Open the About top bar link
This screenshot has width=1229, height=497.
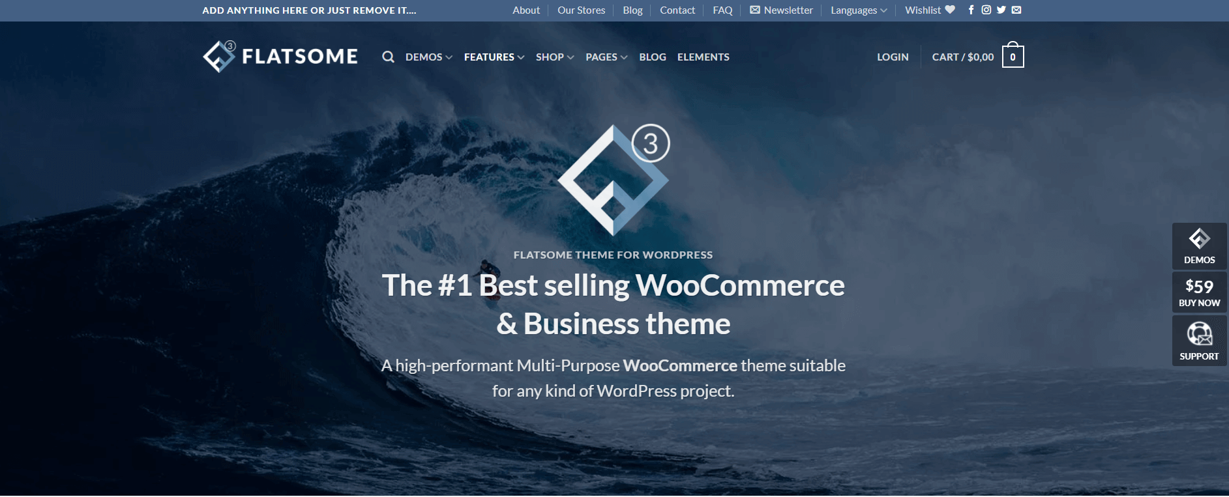click(526, 10)
